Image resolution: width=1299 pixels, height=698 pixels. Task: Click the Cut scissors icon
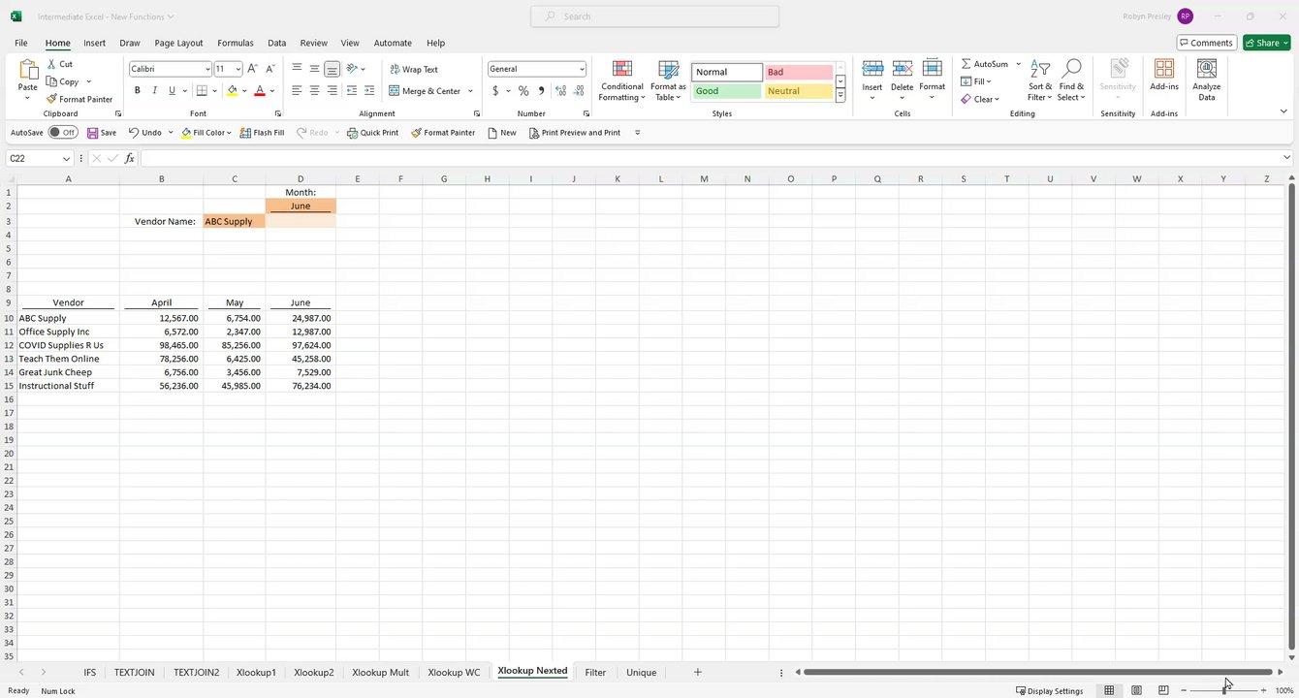(52, 64)
